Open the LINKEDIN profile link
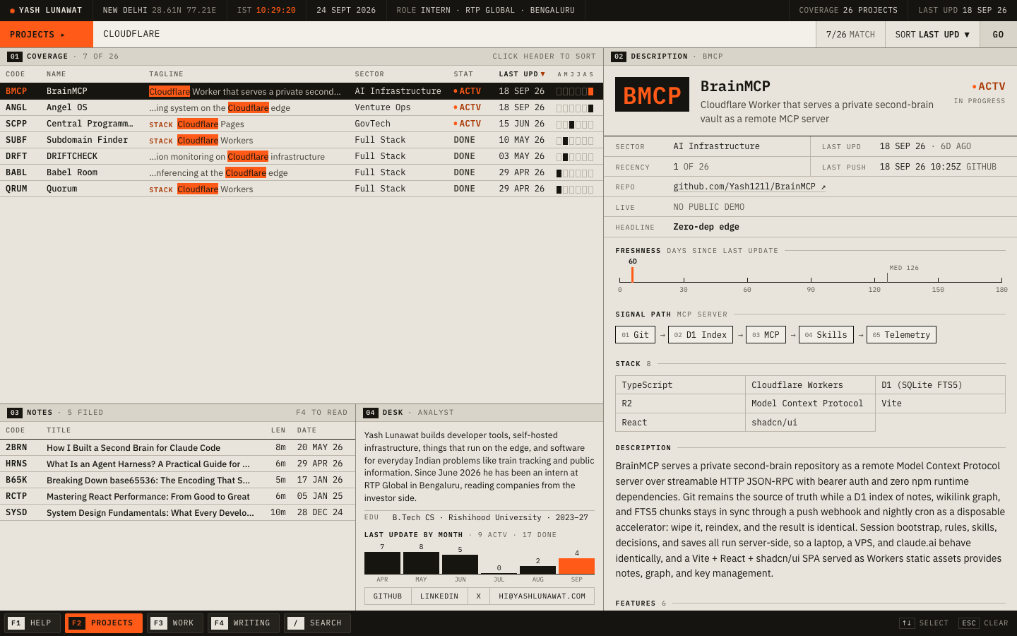The width and height of the screenshot is (1017, 636). point(439,596)
